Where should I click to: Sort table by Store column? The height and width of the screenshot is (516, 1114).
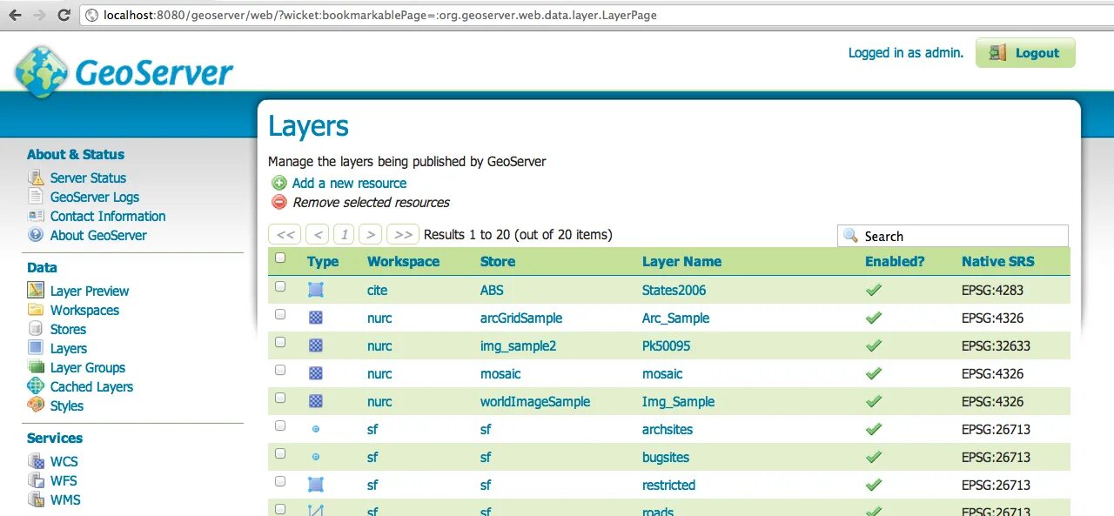(x=498, y=261)
